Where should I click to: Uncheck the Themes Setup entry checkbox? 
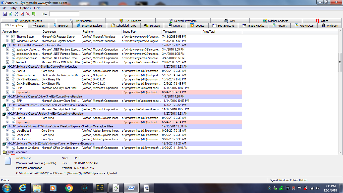tap(8, 37)
